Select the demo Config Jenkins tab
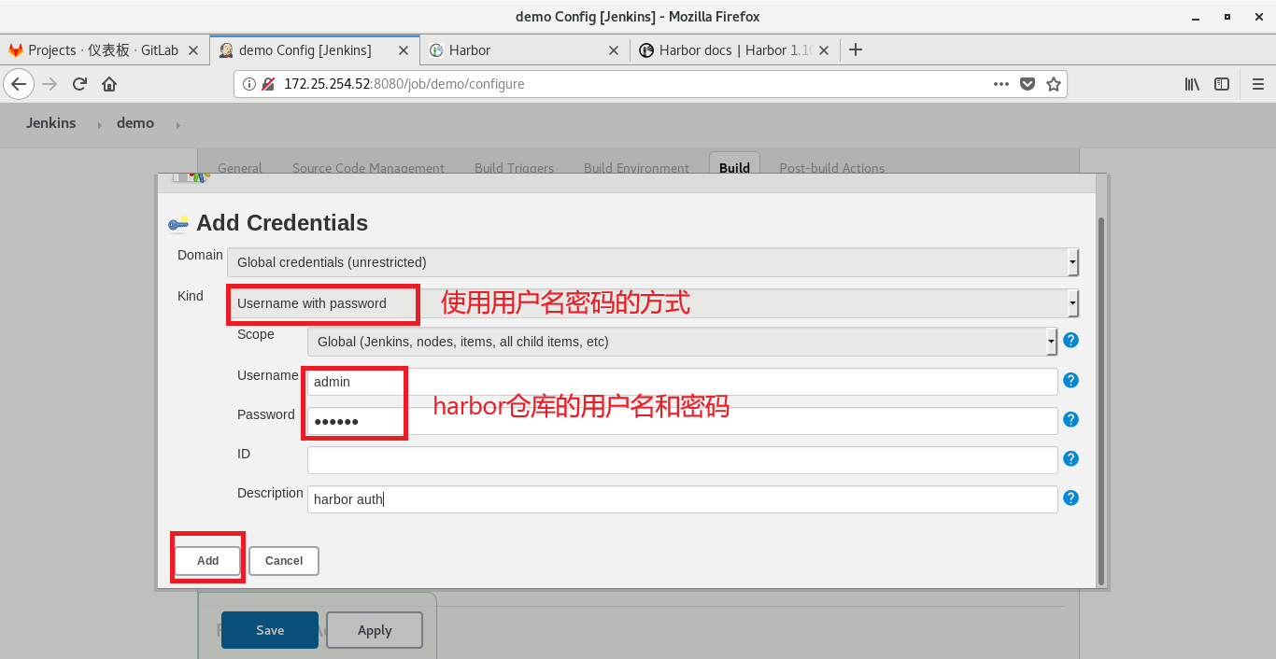 point(315,50)
